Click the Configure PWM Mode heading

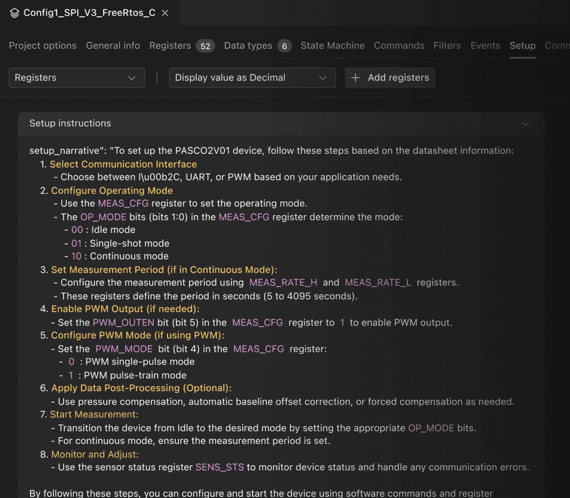click(138, 335)
